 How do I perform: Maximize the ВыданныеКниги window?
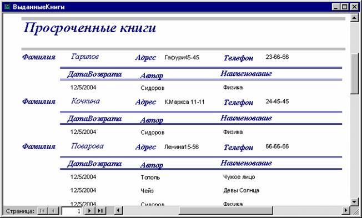pos(344,7)
